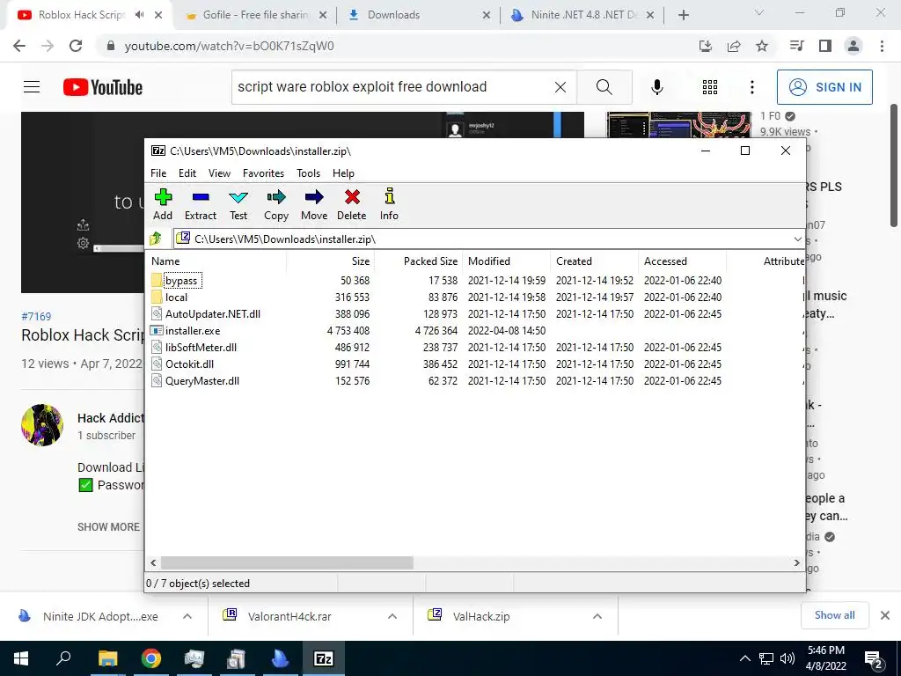Select the local folder in the archive
Image resolution: width=901 pixels, height=676 pixels.
click(176, 298)
